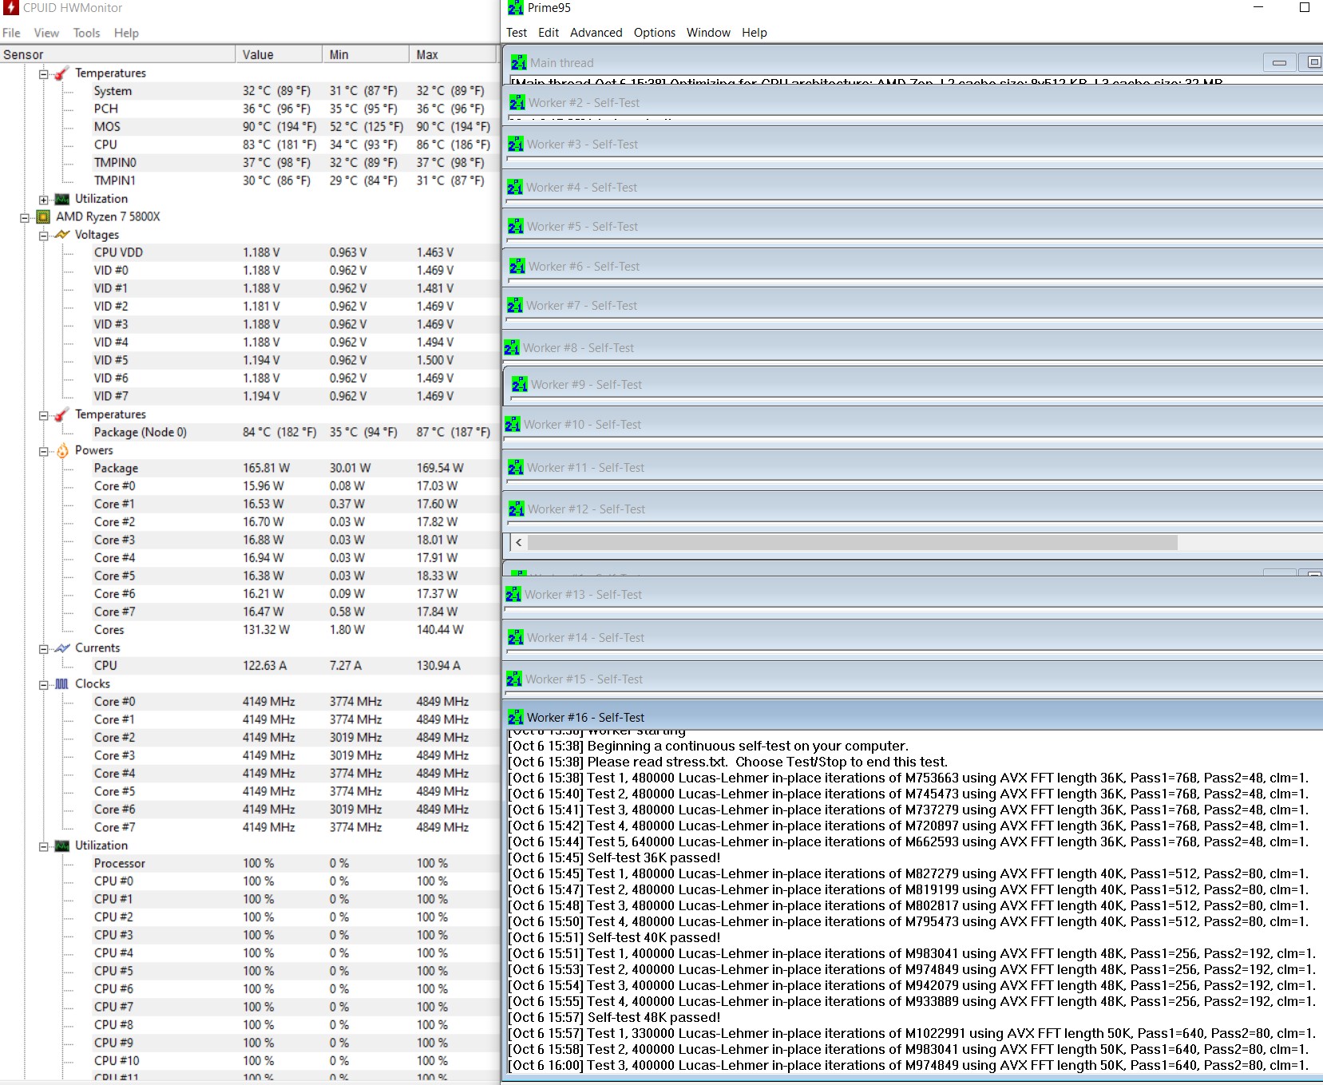Collapse the Powers section

point(44,451)
